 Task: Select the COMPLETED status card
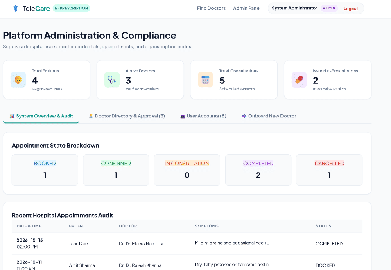(x=258, y=170)
